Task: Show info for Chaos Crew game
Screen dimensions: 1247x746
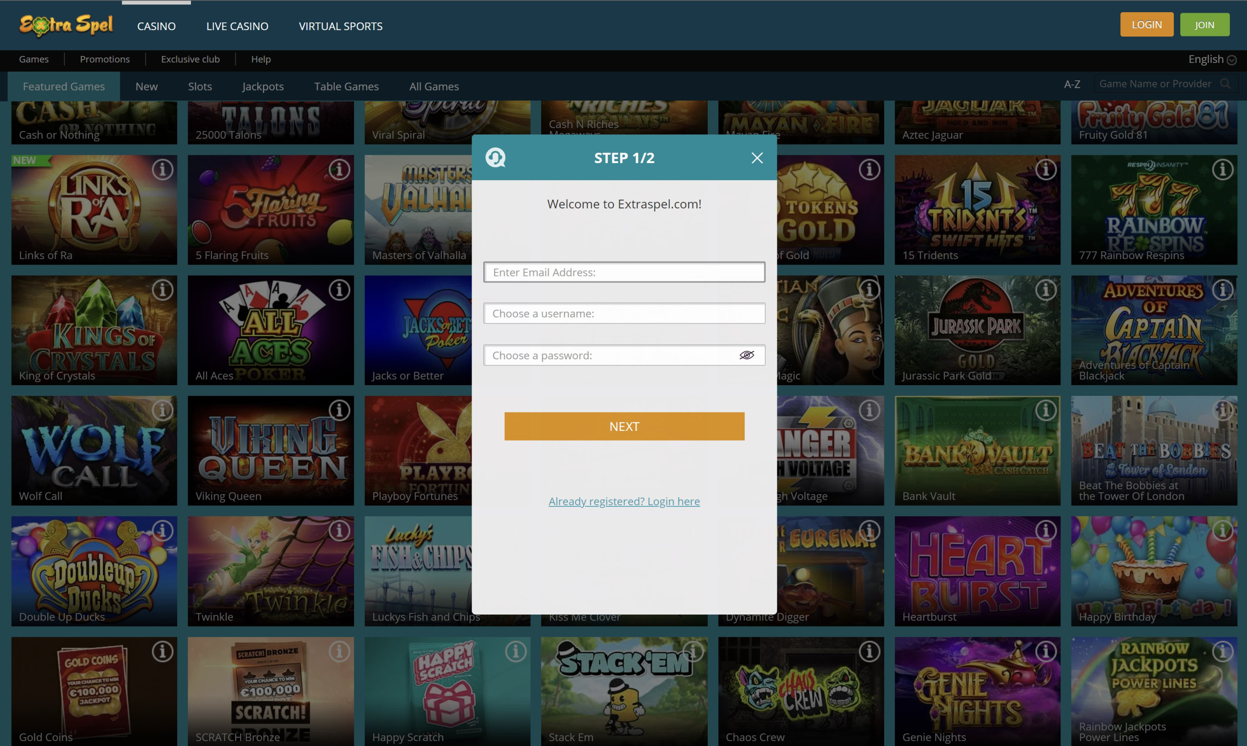Action: 869,652
